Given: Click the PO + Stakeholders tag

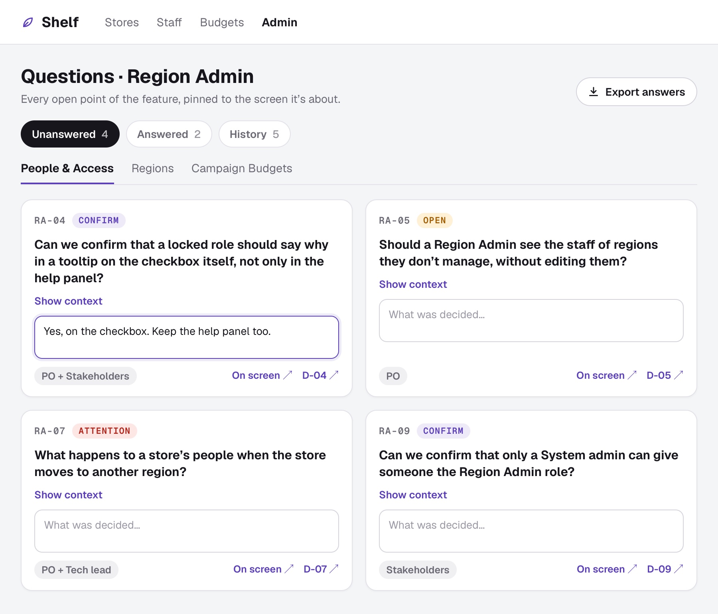Looking at the screenshot, I should pos(85,376).
